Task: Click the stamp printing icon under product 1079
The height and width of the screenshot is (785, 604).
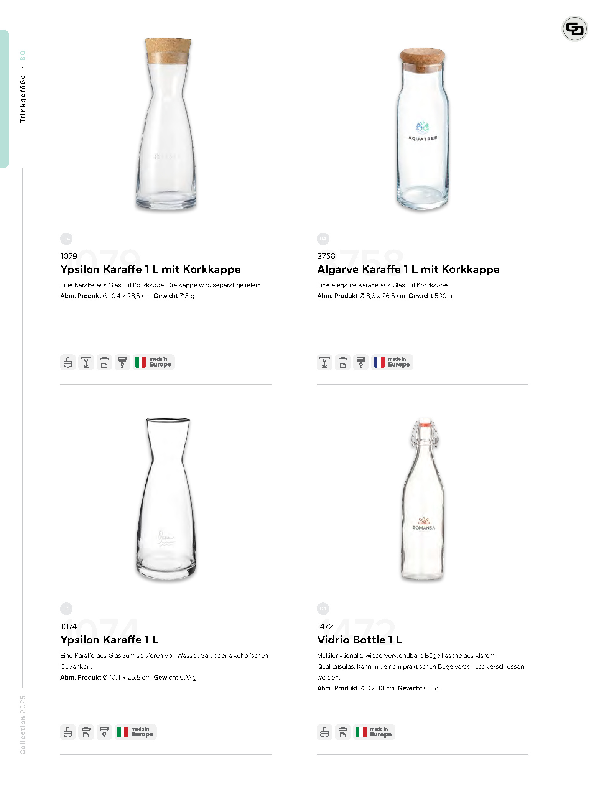Action: tap(68, 362)
